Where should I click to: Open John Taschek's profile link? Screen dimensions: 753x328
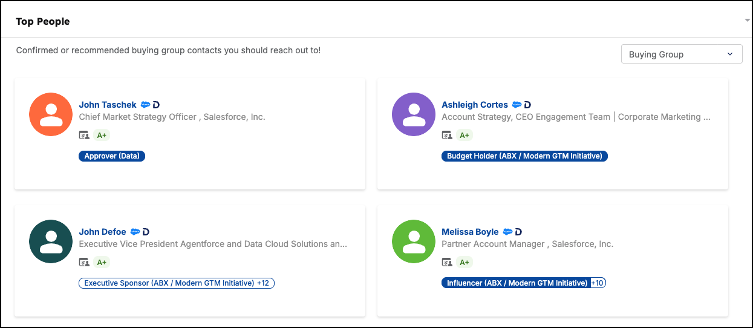click(108, 105)
